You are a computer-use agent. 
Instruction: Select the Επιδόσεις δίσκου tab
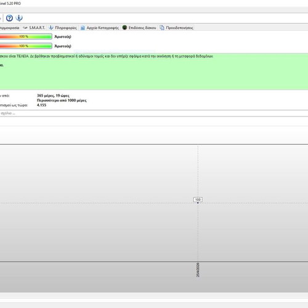[139, 28]
